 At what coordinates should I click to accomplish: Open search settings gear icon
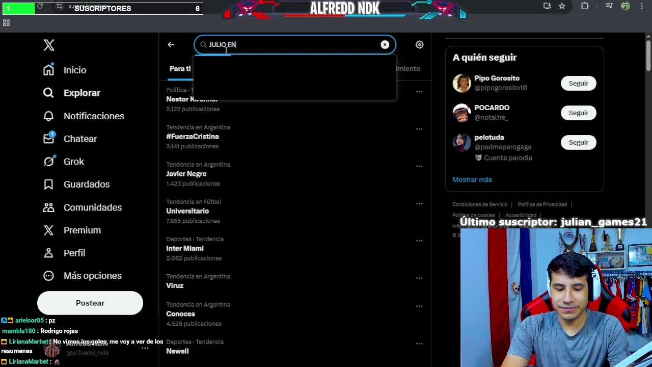point(419,44)
